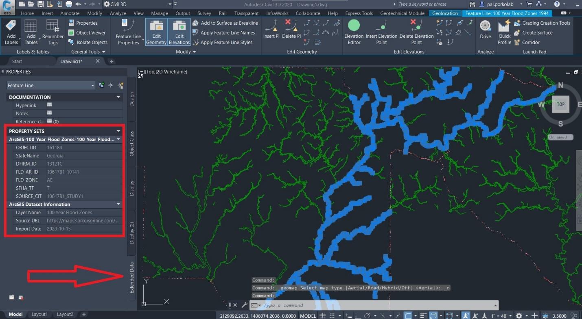Open the Add Labels tool

click(11, 32)
